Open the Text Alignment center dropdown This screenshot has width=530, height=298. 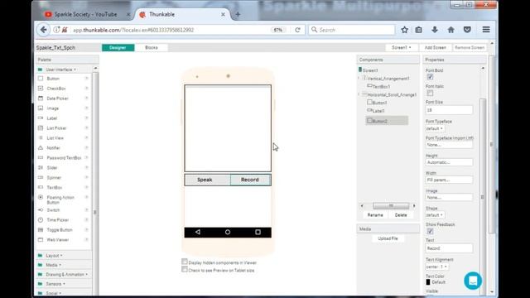click(437, 267)
